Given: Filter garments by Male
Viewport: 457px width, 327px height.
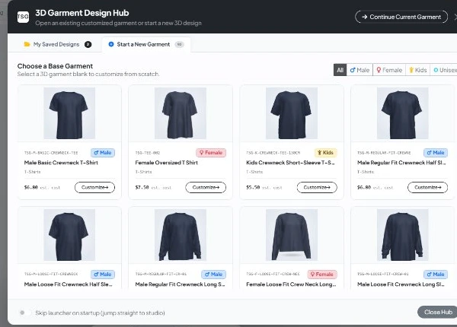Looking at the screenshot, I should coord(360,70).
